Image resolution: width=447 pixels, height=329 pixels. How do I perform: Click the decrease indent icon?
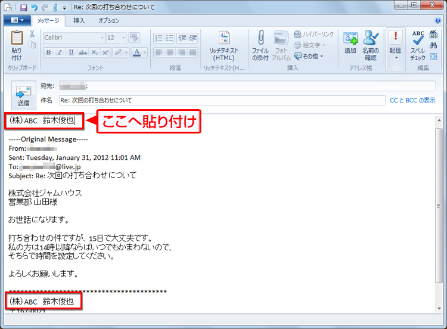tap(182, 38)
